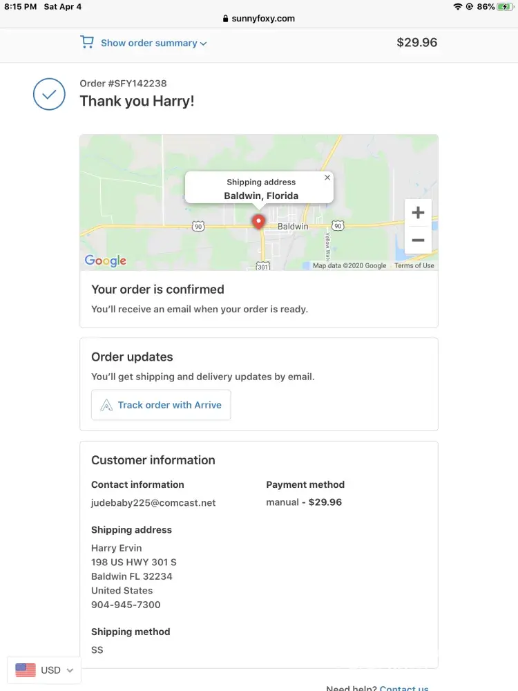Image resolution: width=518 pixels, height=691 pixels.
Task: Click the Baldwin town label on map
Action: [x=293, y=227]
